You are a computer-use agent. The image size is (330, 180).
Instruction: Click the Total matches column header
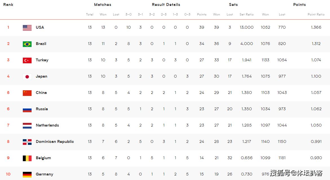pyautogui.click(x=90, y=14)
